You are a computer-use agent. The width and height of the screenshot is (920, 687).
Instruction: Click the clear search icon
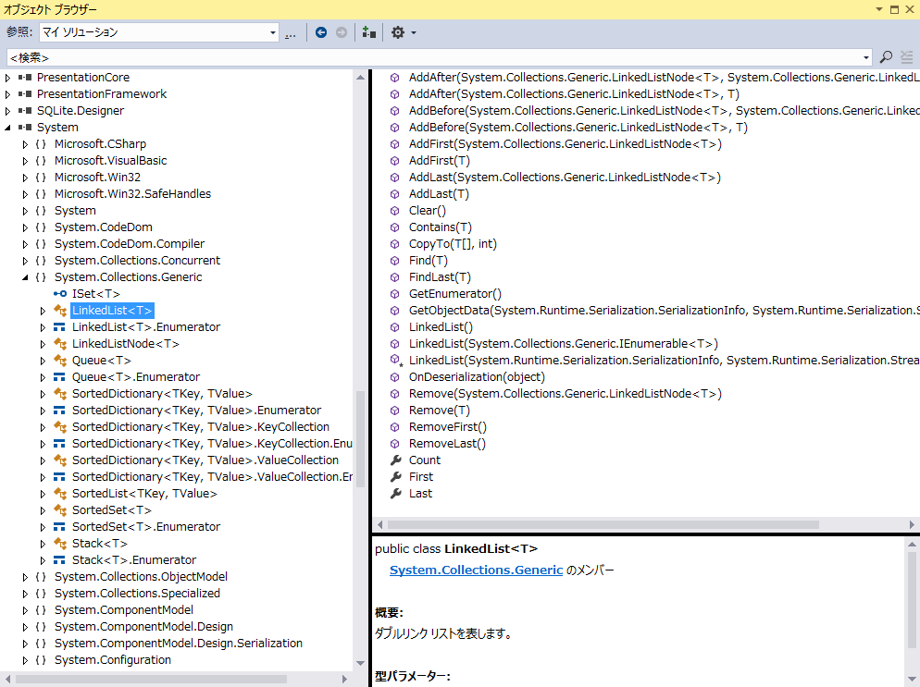(907, 56)
